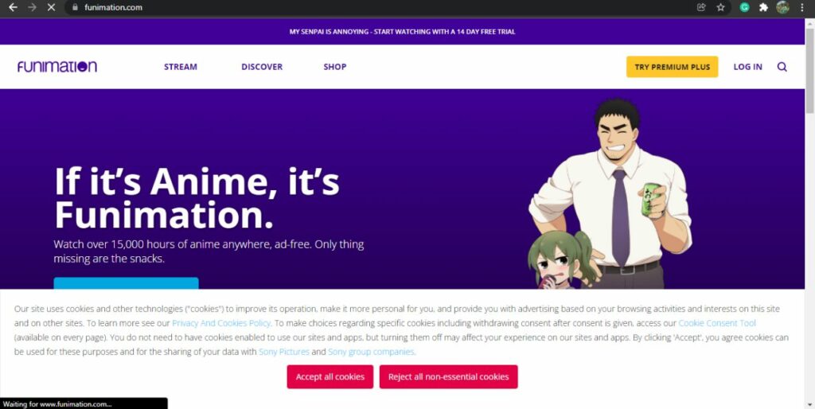
Task: Click the share page icon in address bar
Action: [701, 7]
